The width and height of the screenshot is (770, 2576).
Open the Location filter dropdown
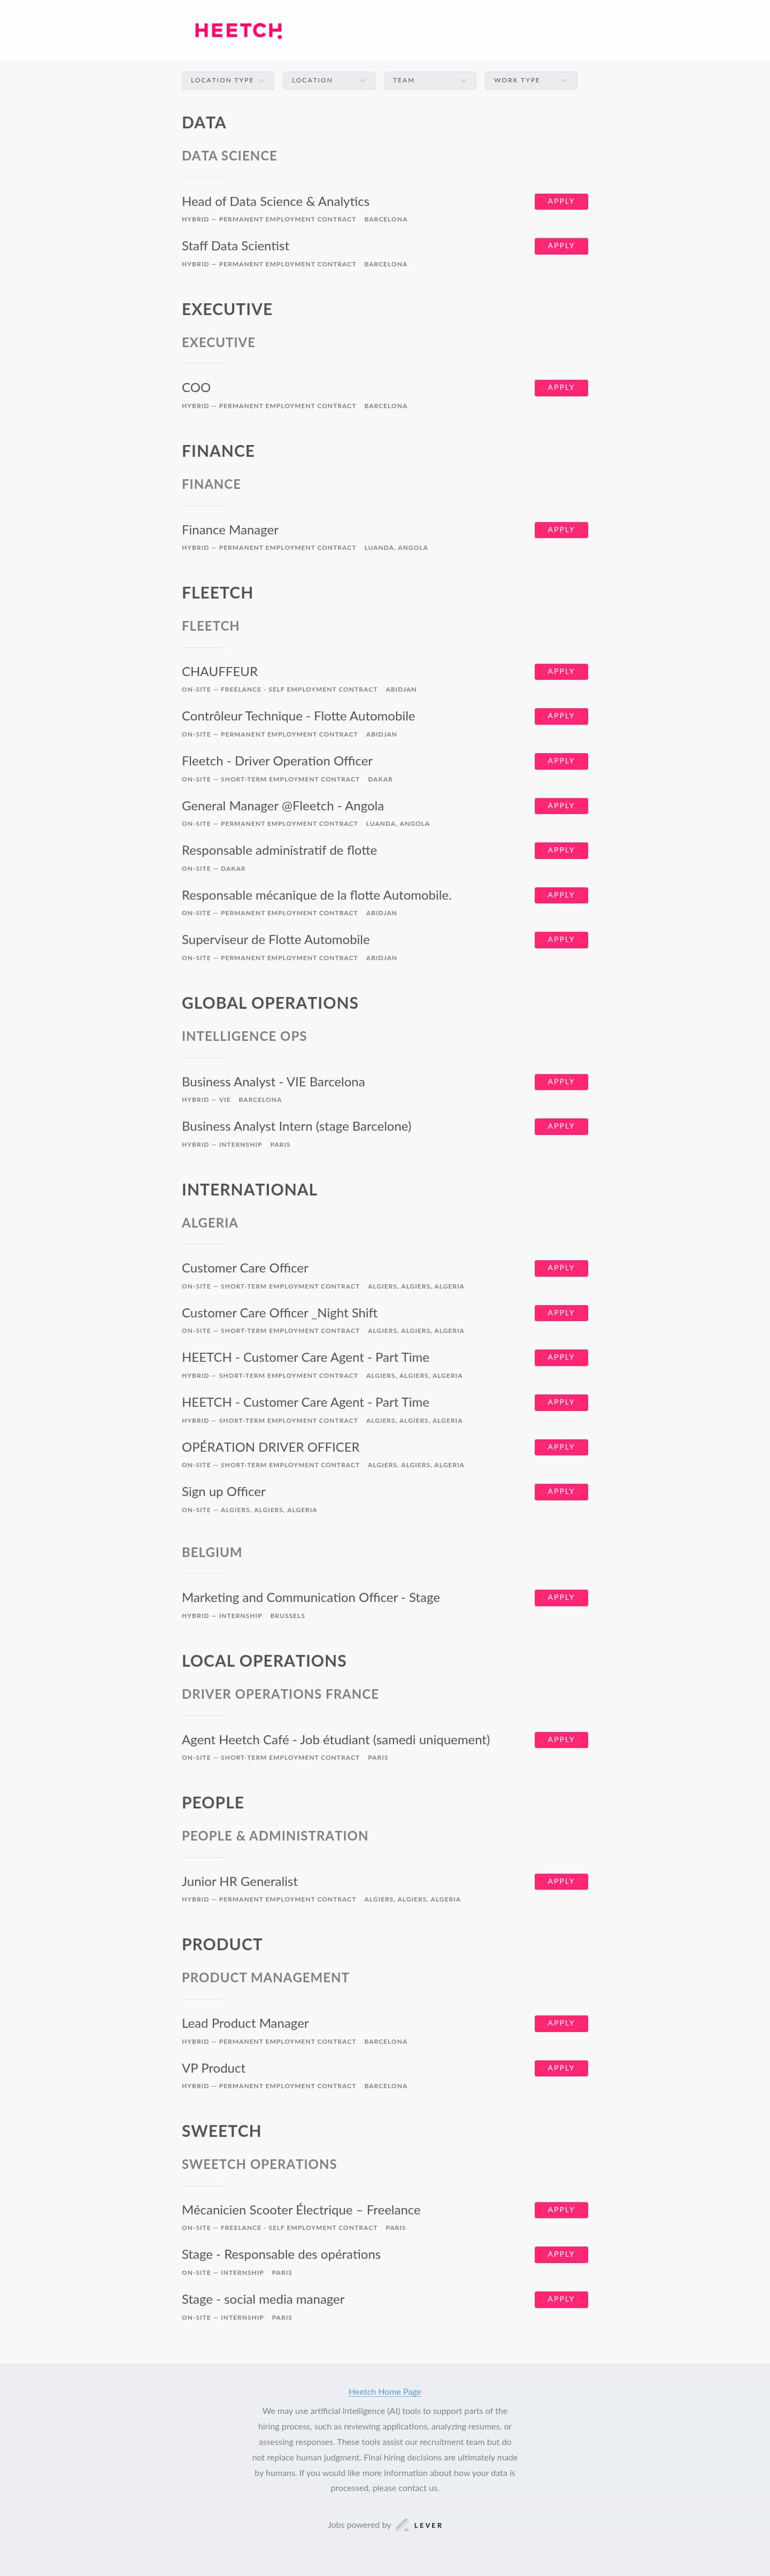329,80
